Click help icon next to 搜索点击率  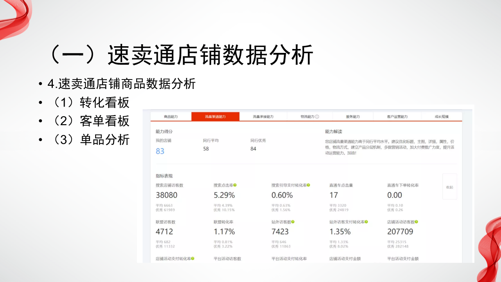point(235,185)
